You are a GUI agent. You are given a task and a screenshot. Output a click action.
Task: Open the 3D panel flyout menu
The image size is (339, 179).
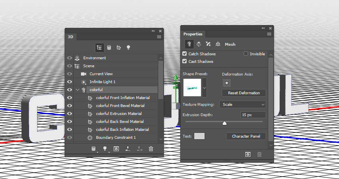tap(159, 37)
